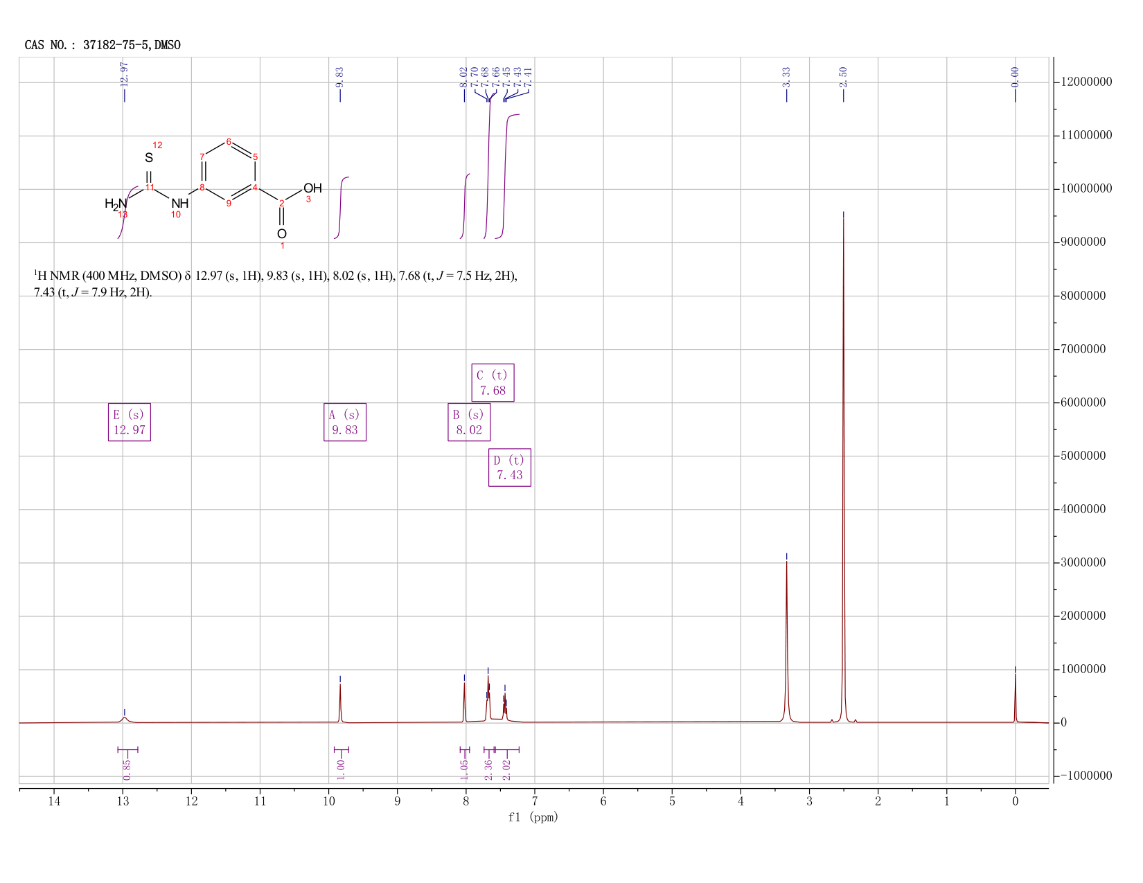Click the D (t) 7.43 multiplet label
This screenshot has width=1143, height=883.
[x=510, y=467]
